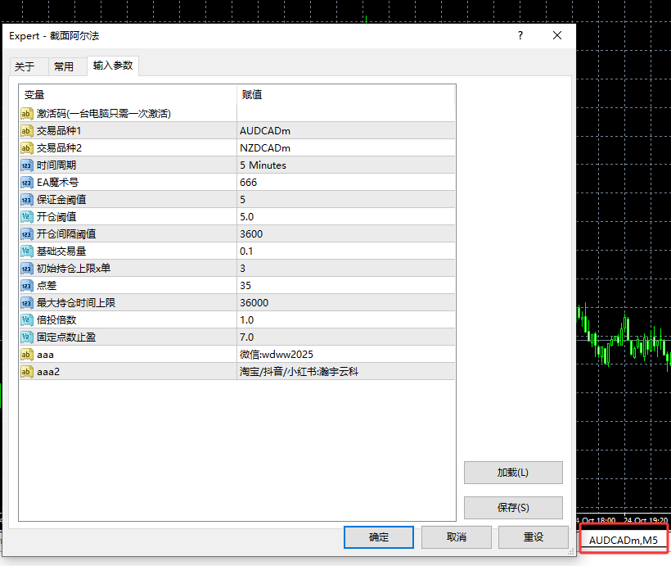Screen dimensions: 671x566
Task: Click the double-type icon beside 基础交易量
Action: click(26, 251)
